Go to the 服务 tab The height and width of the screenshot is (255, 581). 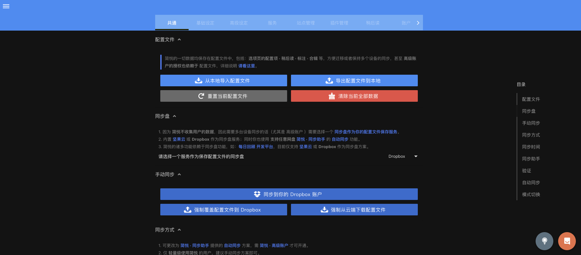click(x=272, y=23)
